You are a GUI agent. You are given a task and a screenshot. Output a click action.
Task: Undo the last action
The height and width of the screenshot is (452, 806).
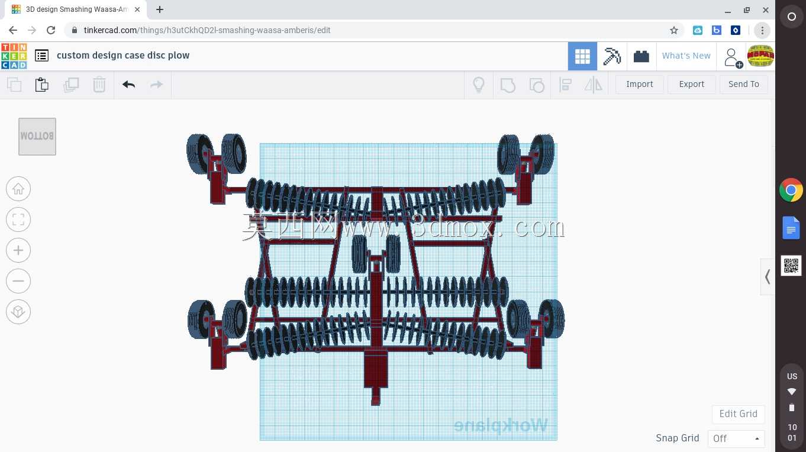click(129, 85)
